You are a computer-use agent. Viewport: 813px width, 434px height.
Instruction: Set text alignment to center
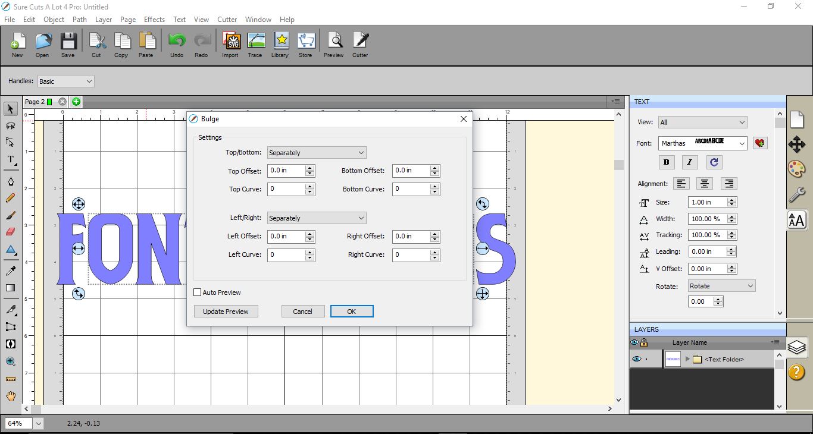[x=705, y=184]
